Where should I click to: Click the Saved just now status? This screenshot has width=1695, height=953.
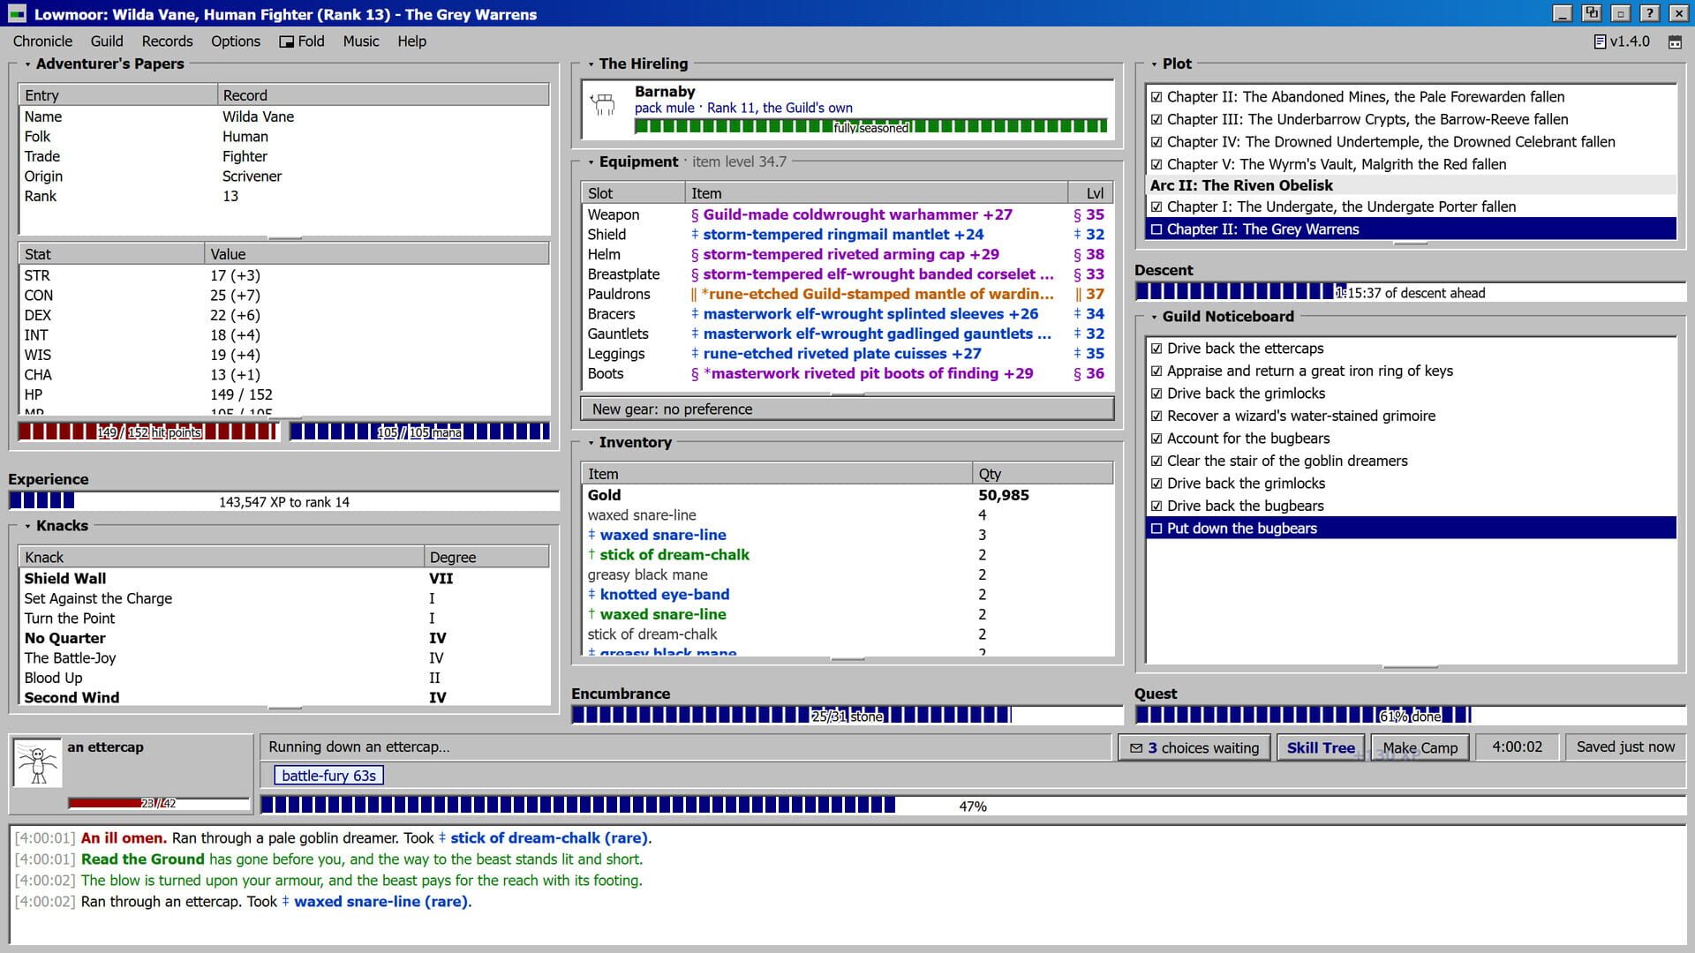pos(1625,747)
